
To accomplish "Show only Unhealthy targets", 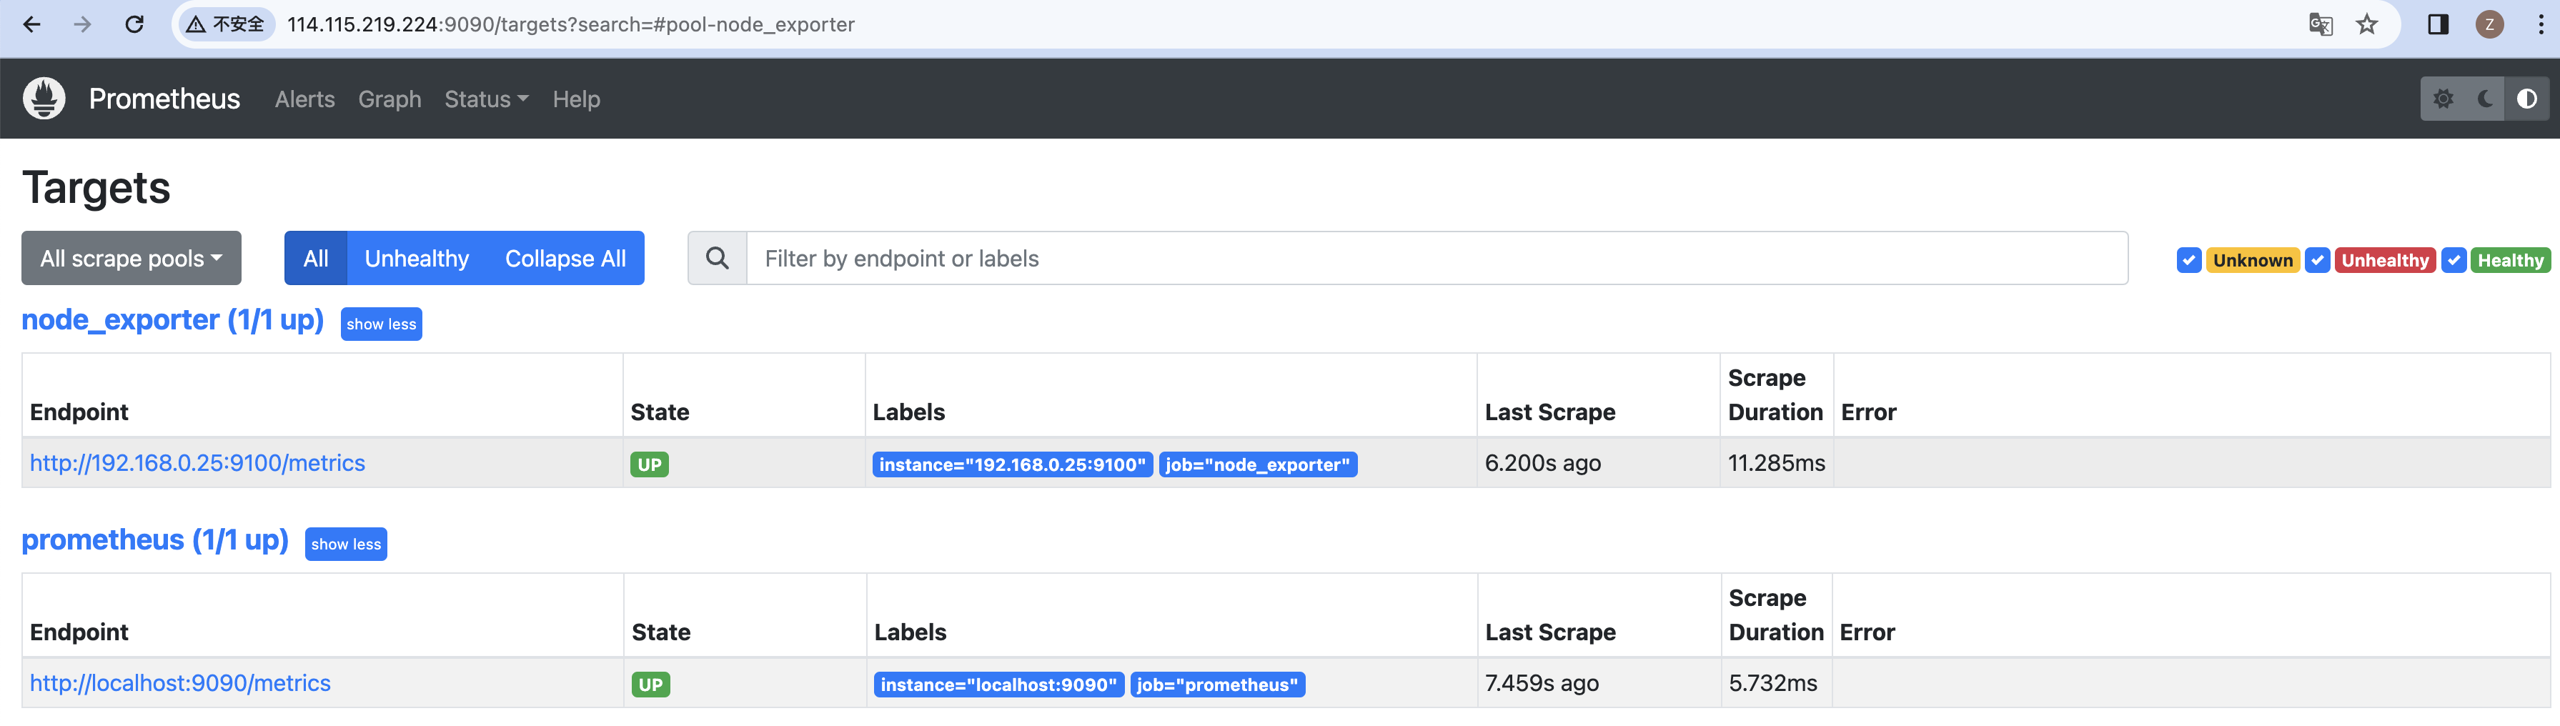I will point(417,258).
